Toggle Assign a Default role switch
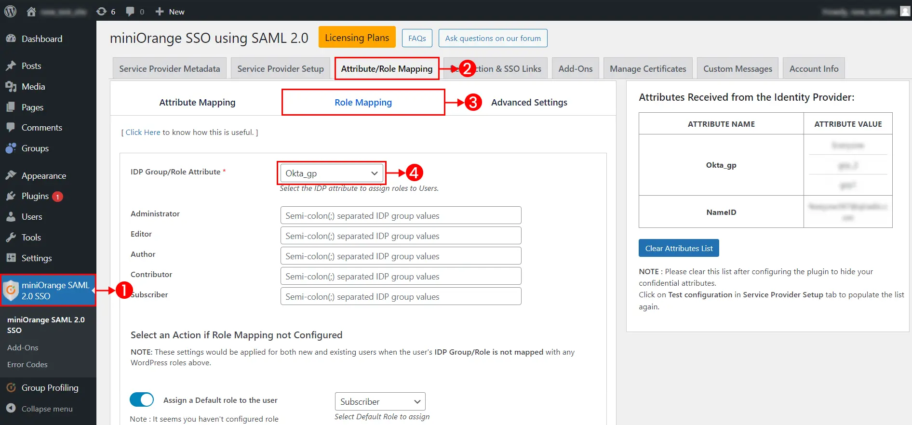The height and width of the screenshot is (425, 912). tap(142, 399)
